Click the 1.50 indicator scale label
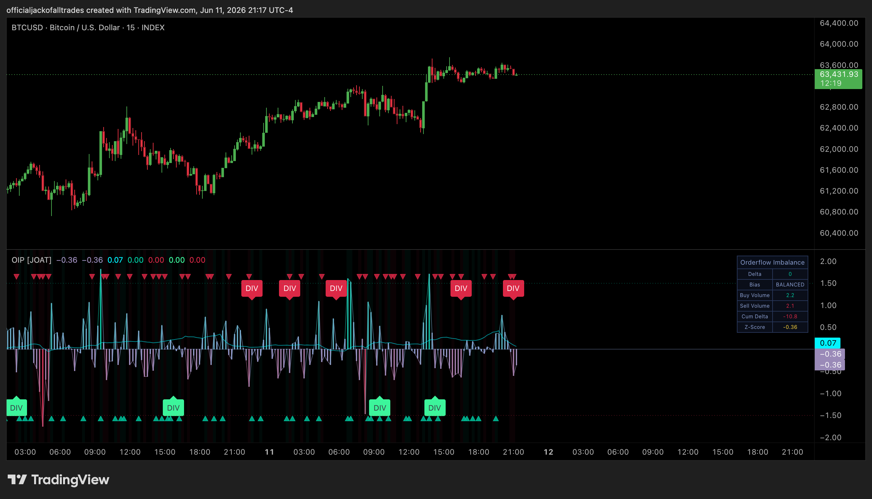This screenshot has height=499, width=872. (x=828, y=284)
